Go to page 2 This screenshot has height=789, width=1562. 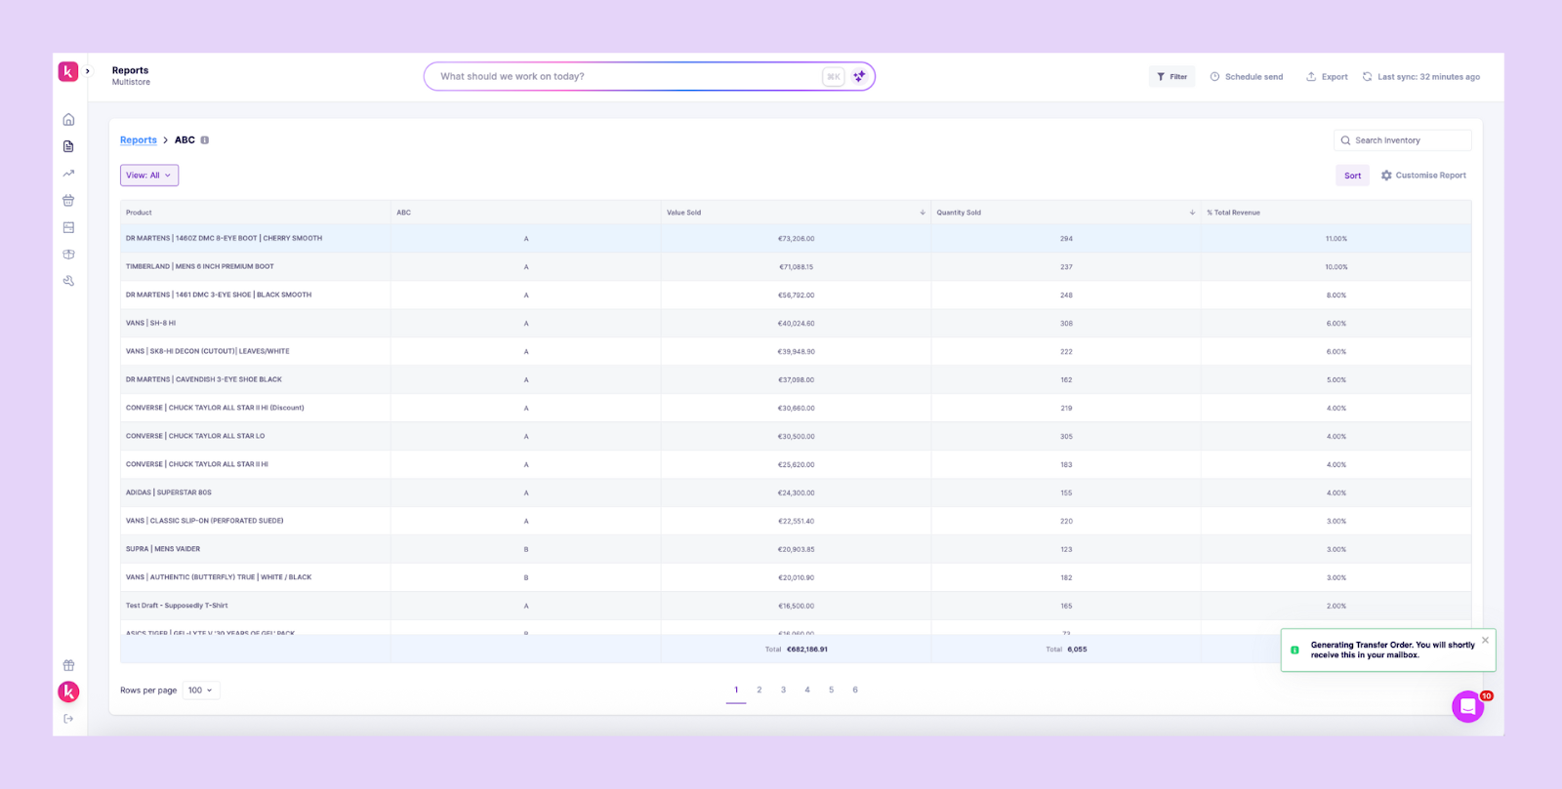coord(760,690)
